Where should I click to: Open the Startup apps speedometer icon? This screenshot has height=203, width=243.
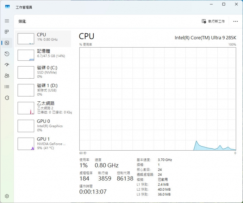7,65
